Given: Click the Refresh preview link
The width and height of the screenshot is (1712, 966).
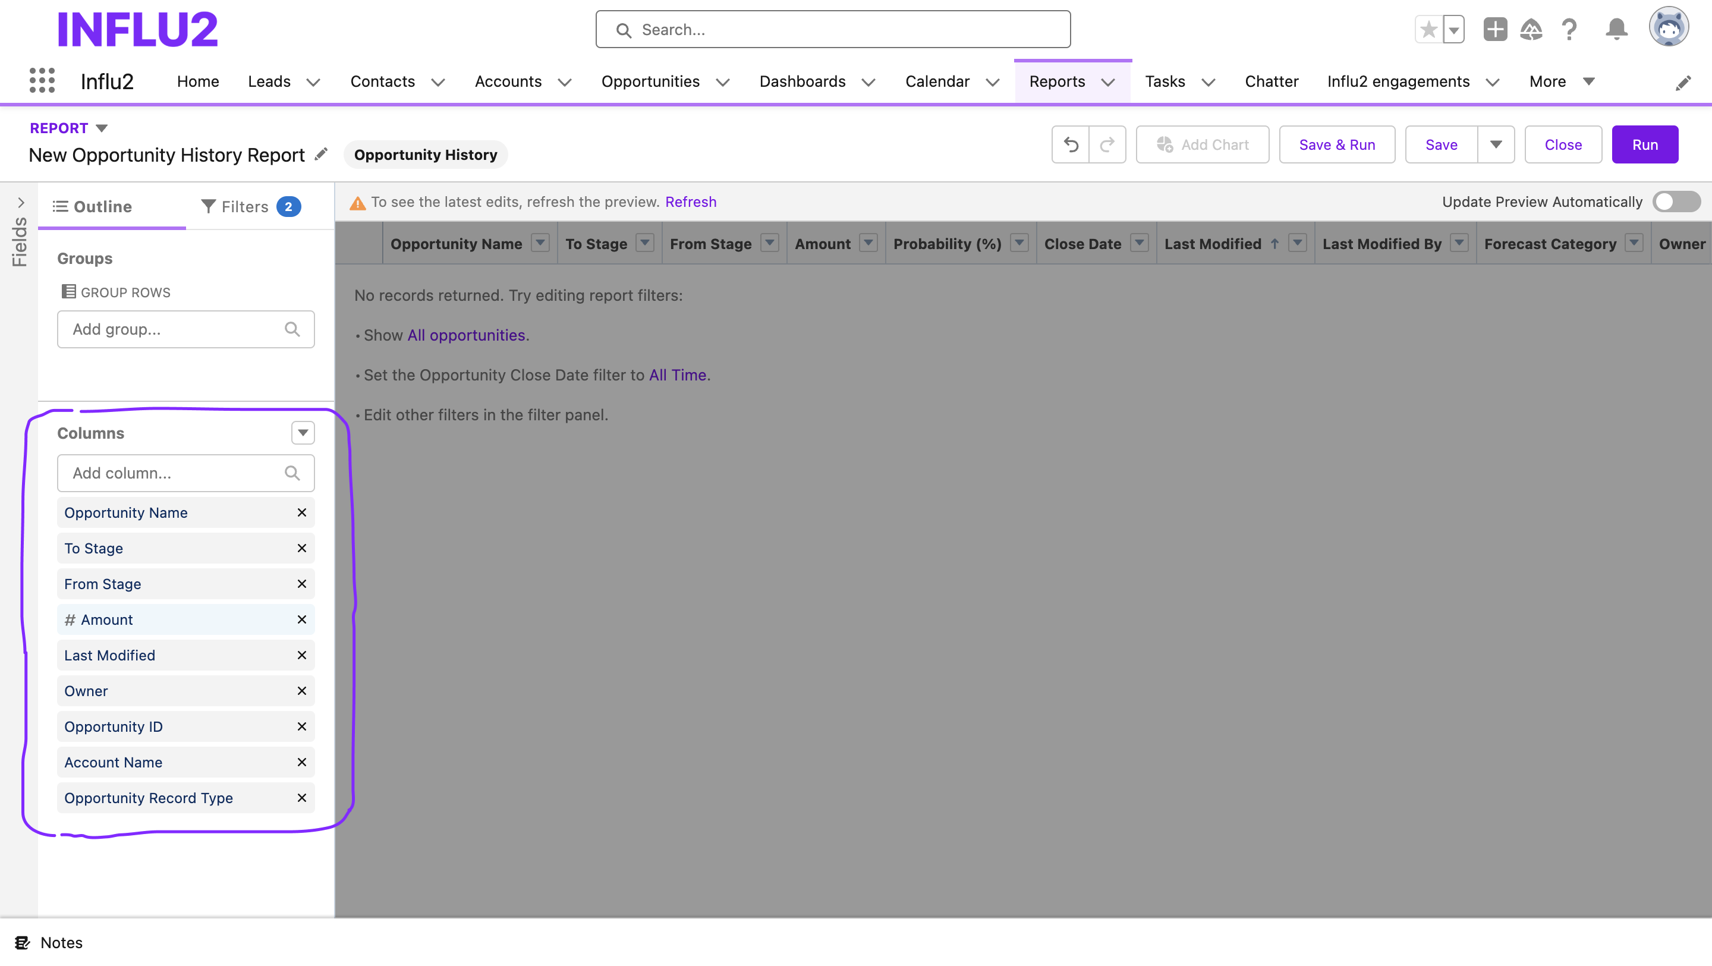Looking at the screenshot, I should click(691, 202).
